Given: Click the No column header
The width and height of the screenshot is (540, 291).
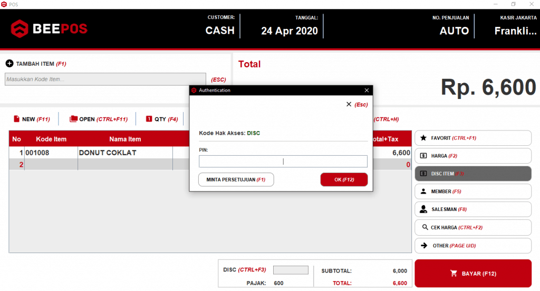Looking at the screenshot, I should click(x=16, y=139).
